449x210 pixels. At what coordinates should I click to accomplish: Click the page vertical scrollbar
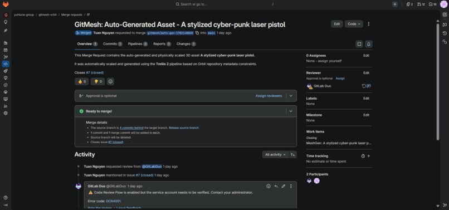437,82
